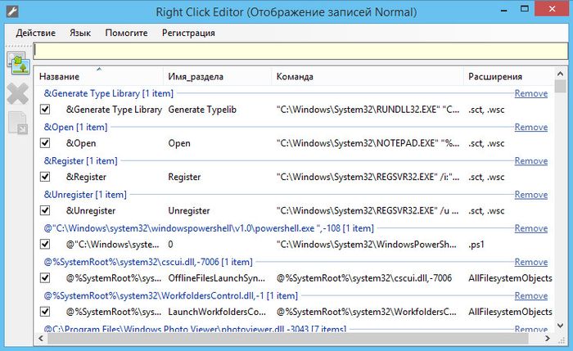573x351 pixels.
Task: Open the Регистрация menu
Action: pos(188,33)
